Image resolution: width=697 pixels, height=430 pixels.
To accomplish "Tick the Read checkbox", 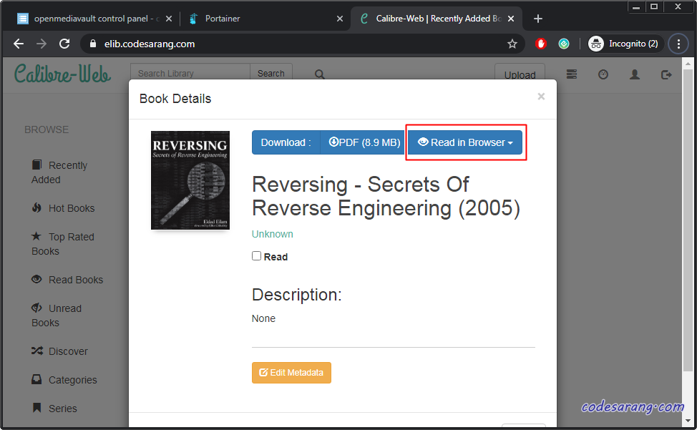I will (x=256, y=256).
